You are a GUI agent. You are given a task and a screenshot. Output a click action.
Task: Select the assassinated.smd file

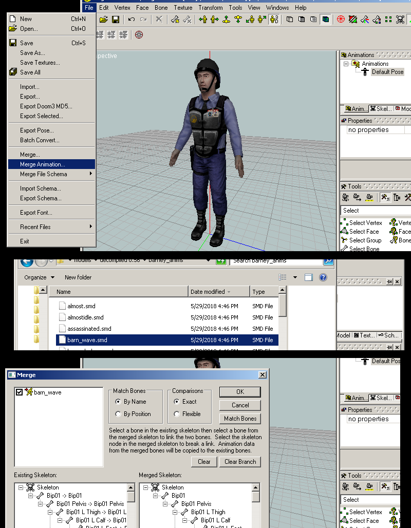[167, 329]
